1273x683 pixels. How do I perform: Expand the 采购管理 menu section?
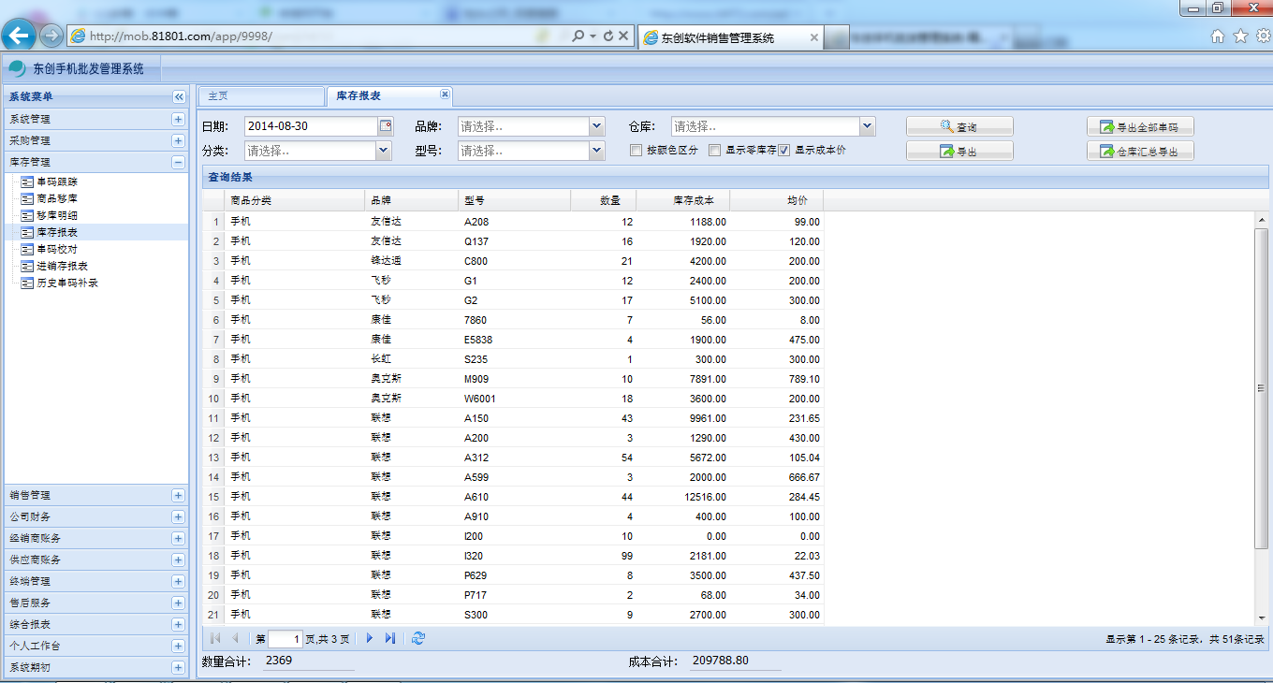(178, 141)
